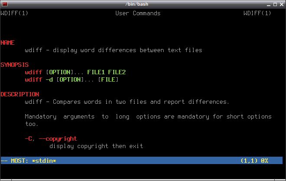Click the -d flag in synopsis
This screenshot has width=286, height=181.
[x=49, y=79]
